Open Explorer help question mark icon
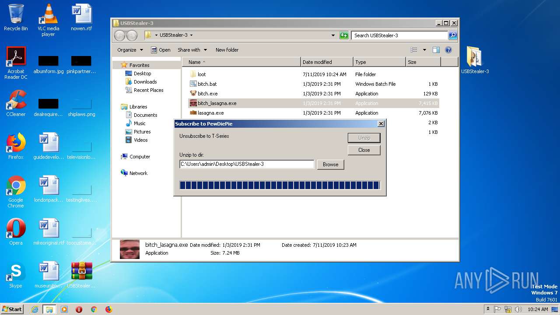Viewport: 560px width, 315px height. click(x=448, y=50)
